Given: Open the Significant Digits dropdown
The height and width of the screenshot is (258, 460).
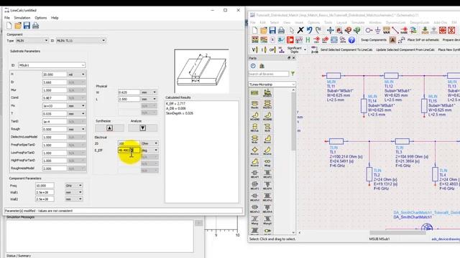Looking at the screenshot, I should click(305, 49).
